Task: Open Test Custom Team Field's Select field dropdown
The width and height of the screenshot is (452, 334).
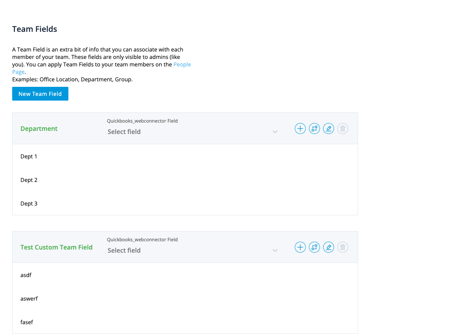Action: point(193,250)
